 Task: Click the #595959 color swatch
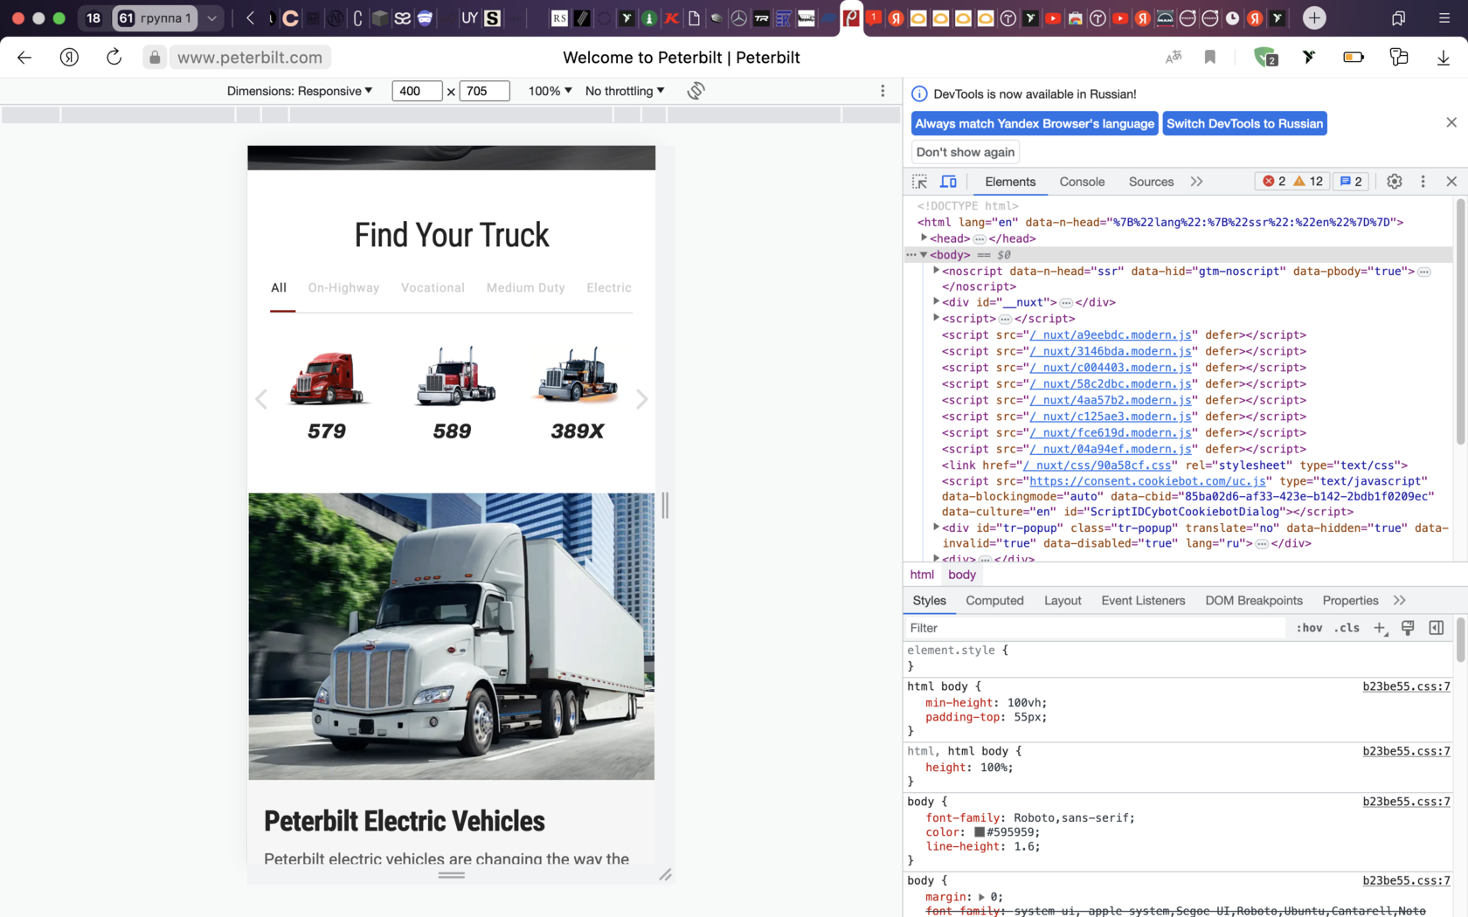tap(980, 832)
